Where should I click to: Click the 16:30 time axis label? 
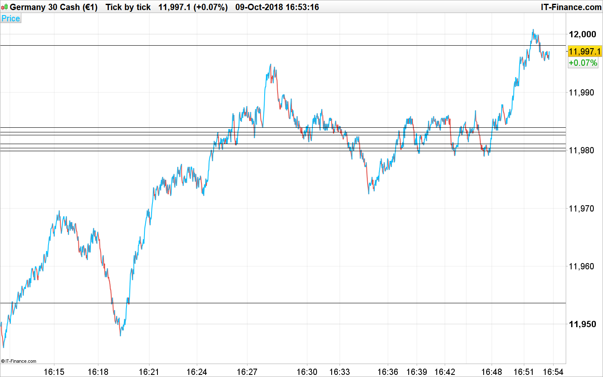click(307, 372)
